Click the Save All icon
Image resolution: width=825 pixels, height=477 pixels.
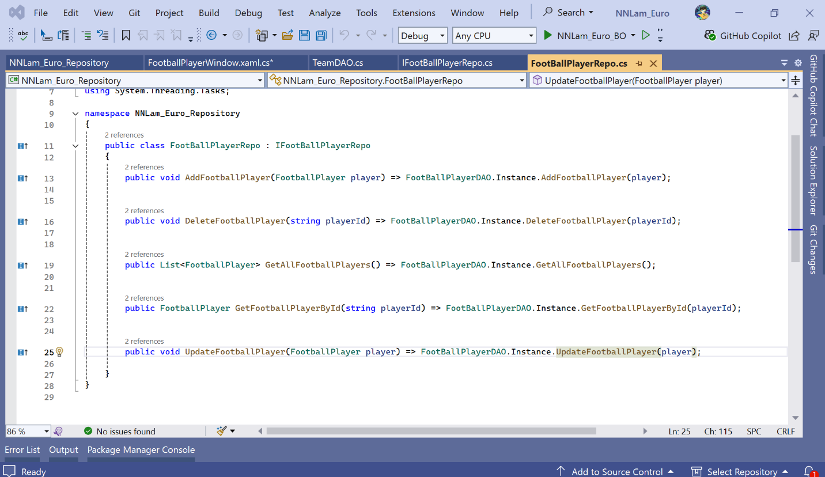click(321, 36)
